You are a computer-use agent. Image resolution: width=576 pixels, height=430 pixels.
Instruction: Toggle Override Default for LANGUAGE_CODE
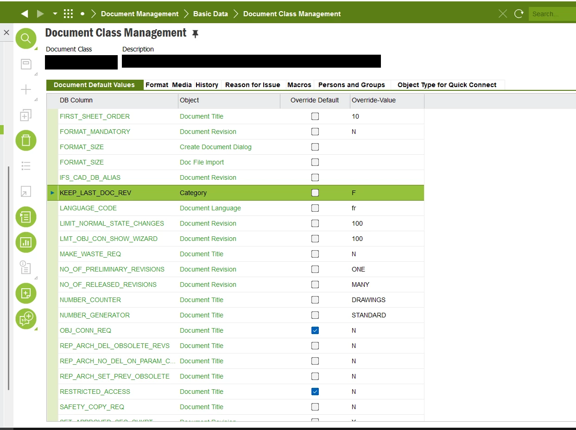315,208
